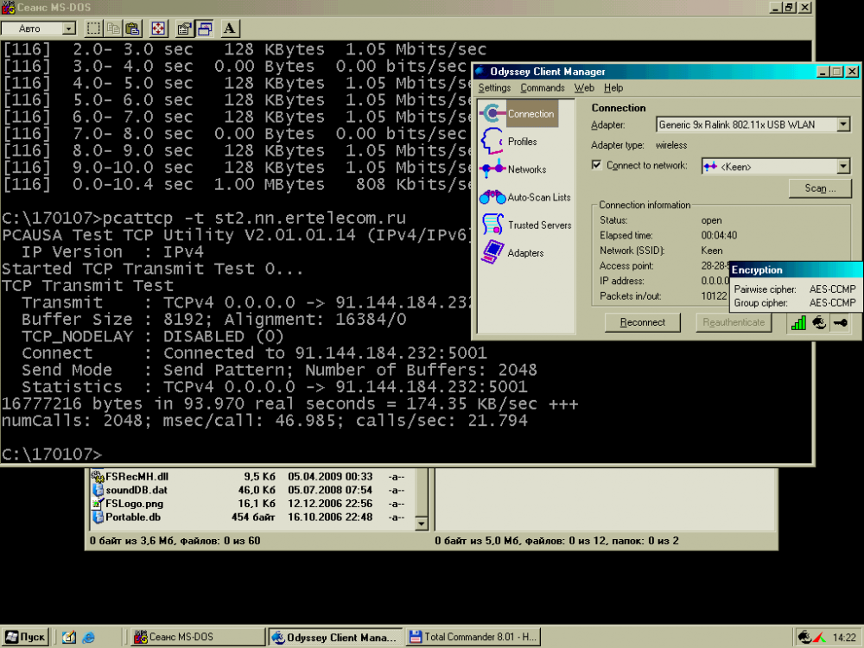Image resolution: width=864 pixels, height=648 pixels.
Task: Click the Mark selection tool in MS-DOS toolbar
Action: (x=94, y=29)
